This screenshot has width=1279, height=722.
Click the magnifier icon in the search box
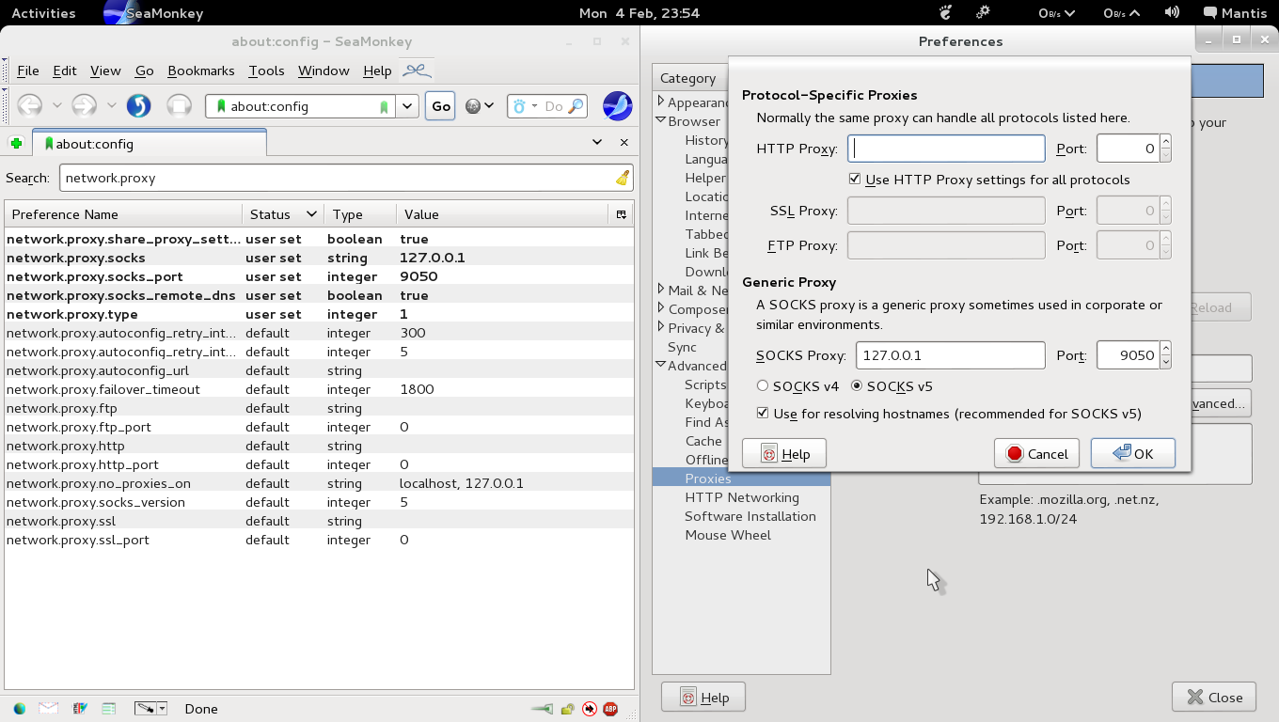[576, 106]
